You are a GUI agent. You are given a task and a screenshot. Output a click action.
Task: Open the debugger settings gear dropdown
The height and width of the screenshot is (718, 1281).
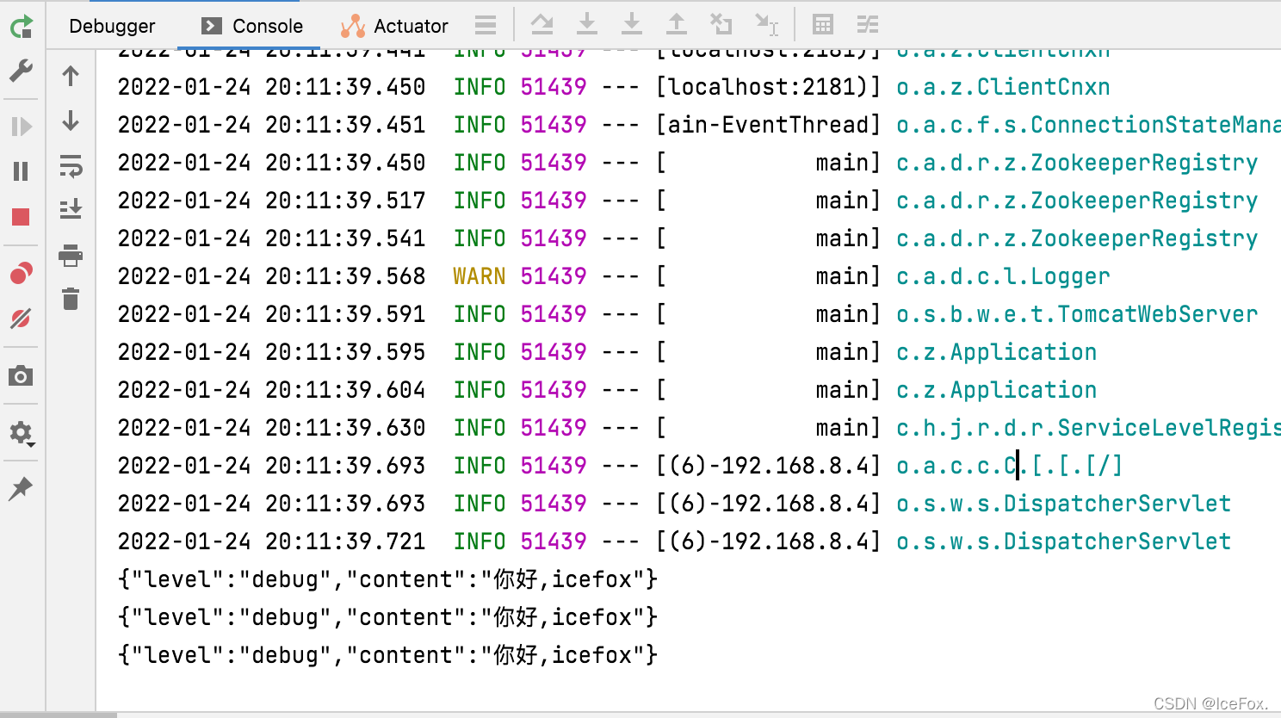click(21, 432)
